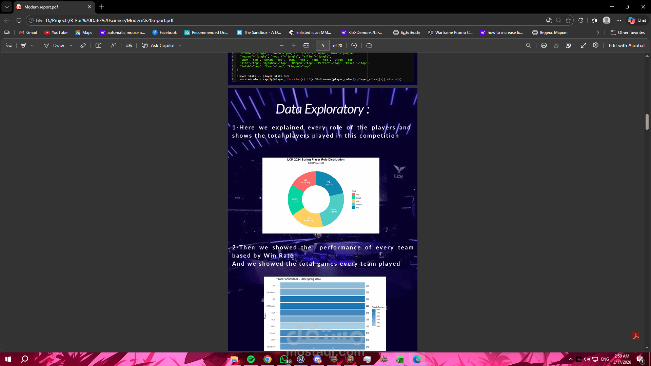This screenshot has width=651, height=366.
Task: Toggle the Text box tool
Action: 98,45
